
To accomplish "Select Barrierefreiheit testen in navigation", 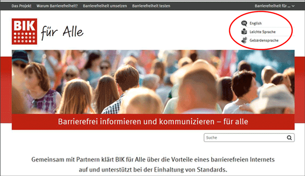I will pyautogui.click(x=151, y=6).
